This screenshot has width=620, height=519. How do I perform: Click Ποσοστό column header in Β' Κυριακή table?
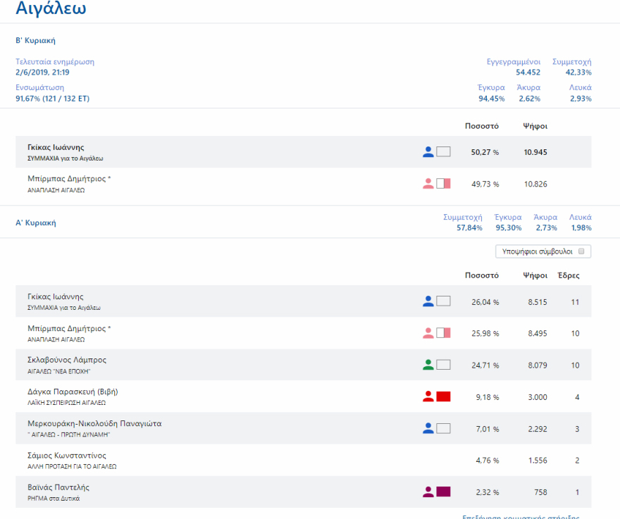(x=481, y=126)
